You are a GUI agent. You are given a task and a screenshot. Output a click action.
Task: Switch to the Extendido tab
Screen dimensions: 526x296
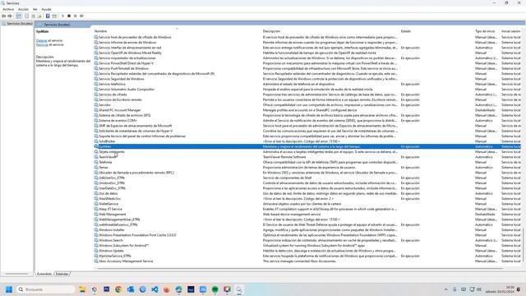pyautogui.click(x=44, y=274)
